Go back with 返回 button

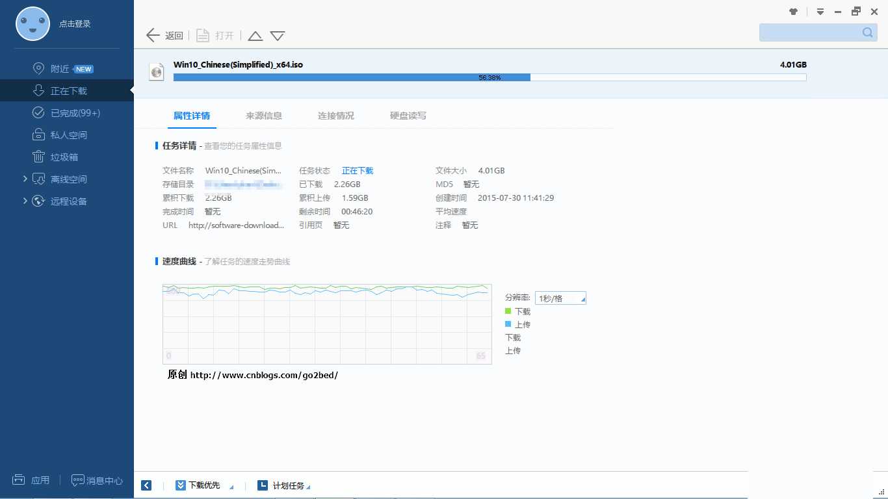[x=174, y=36]
